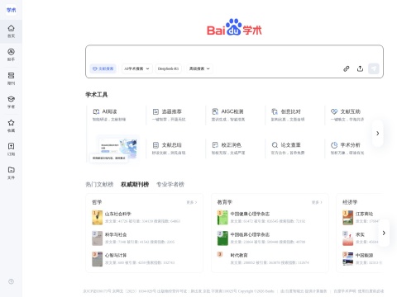Open journal 科学与社会

(116, 234)
